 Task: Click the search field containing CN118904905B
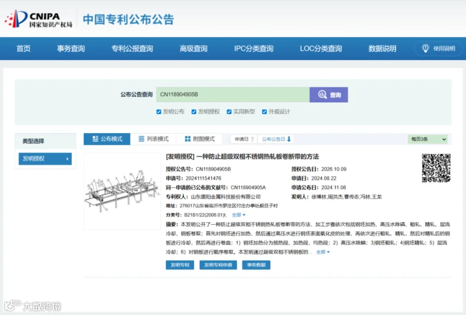[x=233, y=95]
